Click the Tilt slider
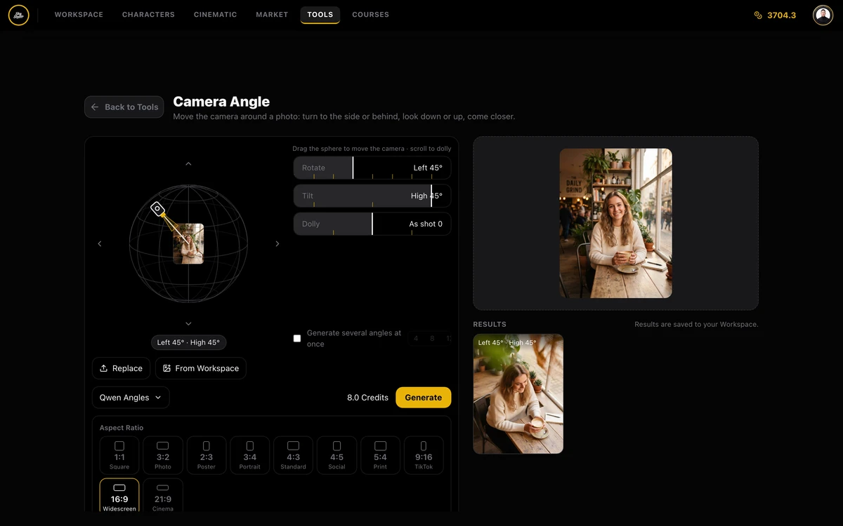Screen dimensions: 843x526 click(372, 196)
